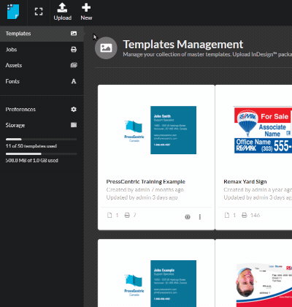Go to the Assets section

click(x=42, y=65)
